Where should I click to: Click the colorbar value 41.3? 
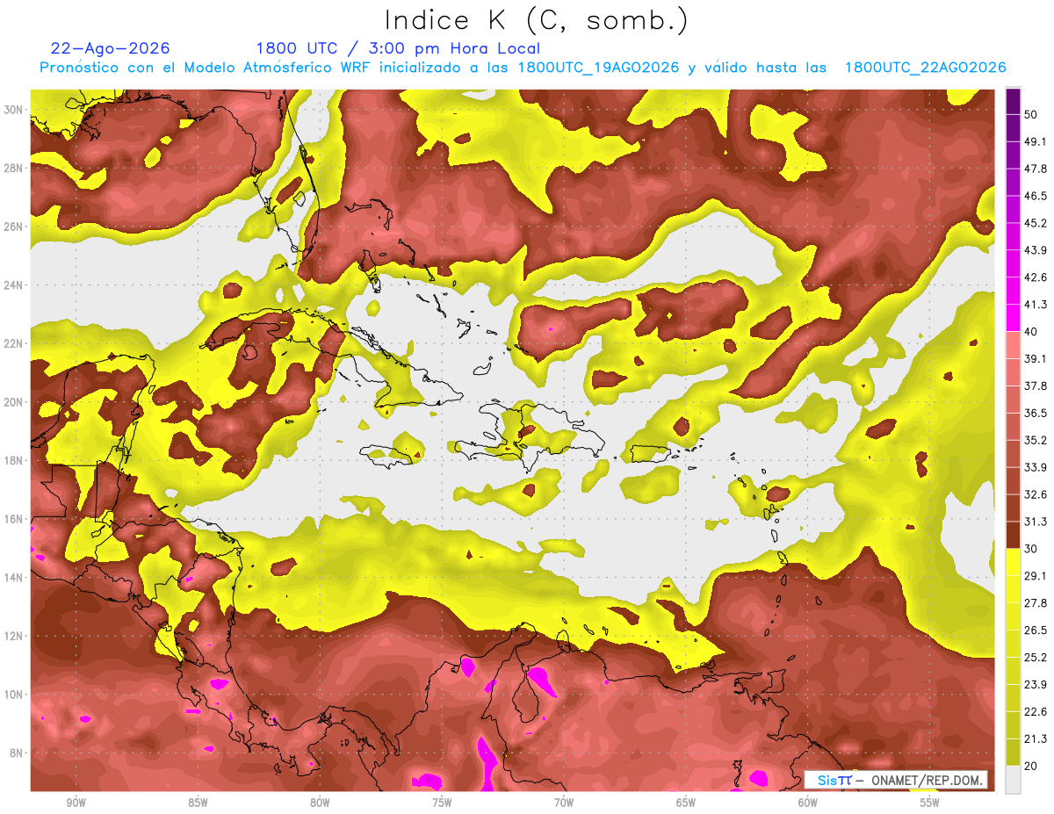(1036, 306)
